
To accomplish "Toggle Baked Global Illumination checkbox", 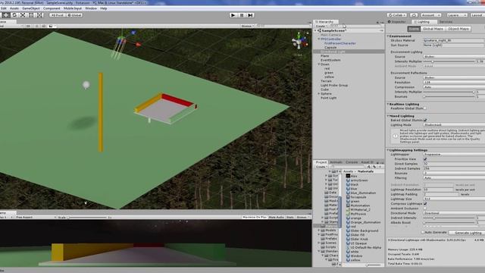I will coord(425,120).
